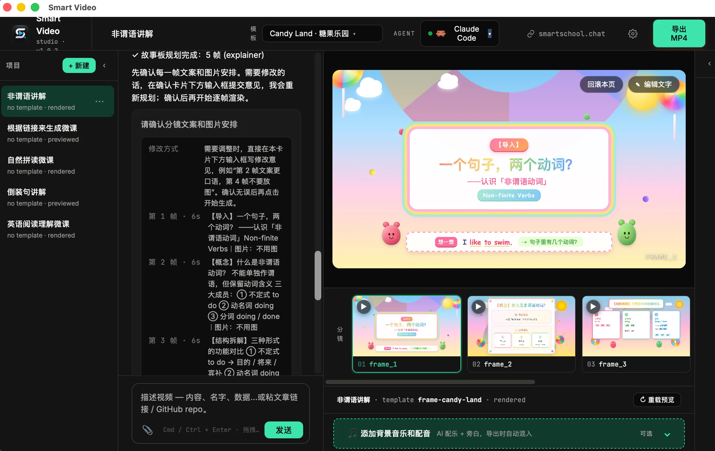This screenshot has width=715, height=451.
Task: Click the 非谓语讲解 project title in the header
Action: [x=132, y=34]
